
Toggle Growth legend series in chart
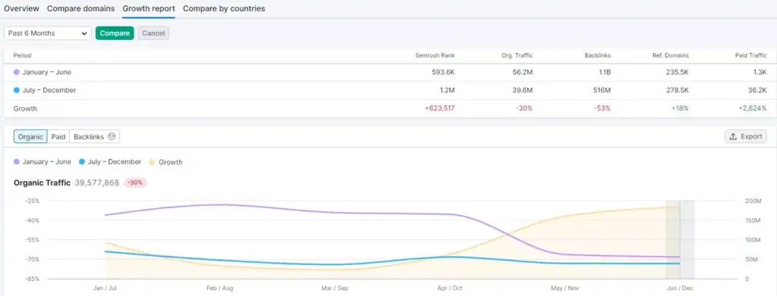pos(166,161)
